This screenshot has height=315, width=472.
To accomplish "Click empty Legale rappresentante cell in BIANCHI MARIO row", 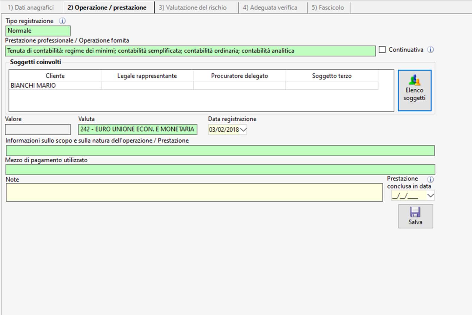I will (147, 85).
